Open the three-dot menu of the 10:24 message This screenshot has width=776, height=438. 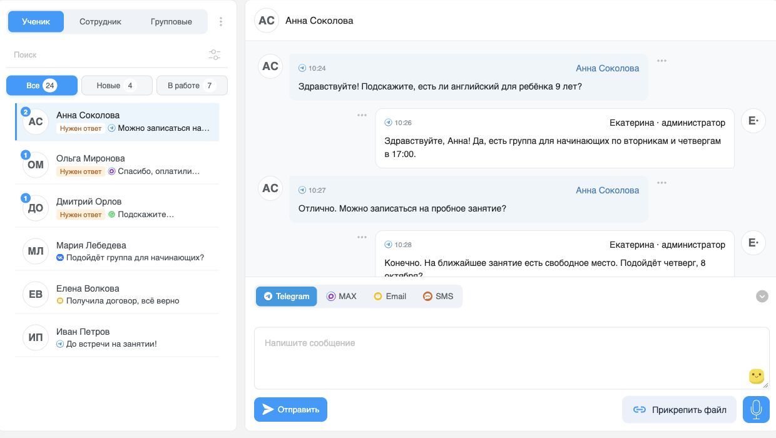point(661,61)
